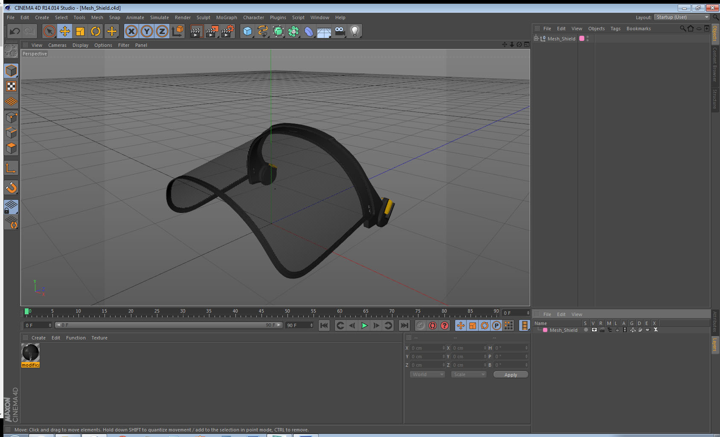Select the Live Selection tool
720x437 pixels.
coord(49,31)
